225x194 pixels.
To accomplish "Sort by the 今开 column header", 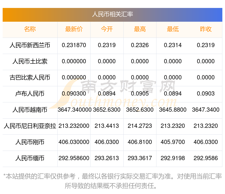I will pyautogui.click(x=107, y=29).
